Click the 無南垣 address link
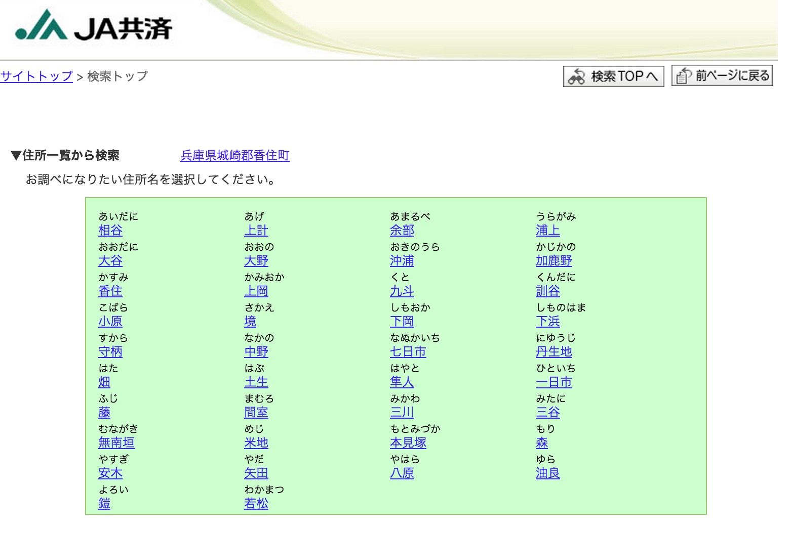Screen dimensions: 790x535 116,443
